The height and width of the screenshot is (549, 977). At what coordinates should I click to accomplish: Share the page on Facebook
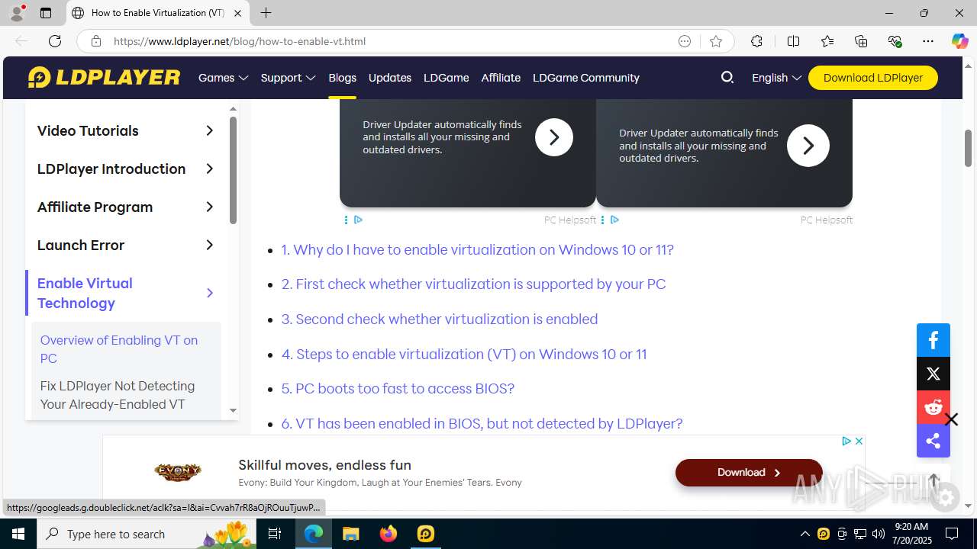(x=933, y=340)
